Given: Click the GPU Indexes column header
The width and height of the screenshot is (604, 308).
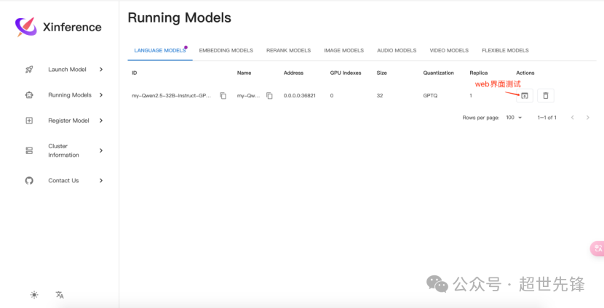Looking at the screenshot, I should tap(346, 73).
